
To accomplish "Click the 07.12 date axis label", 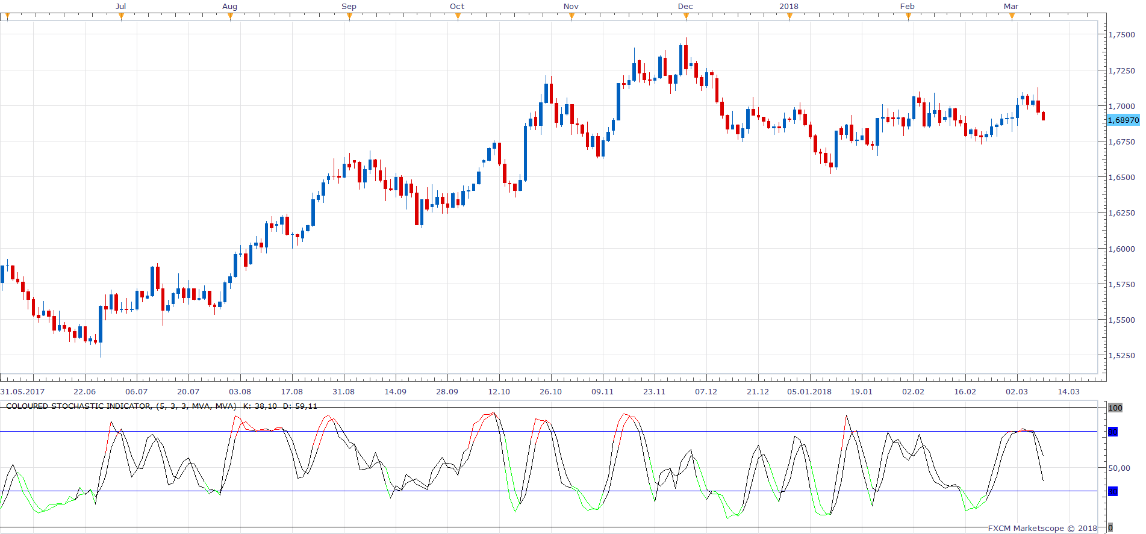I will point(706,391).
